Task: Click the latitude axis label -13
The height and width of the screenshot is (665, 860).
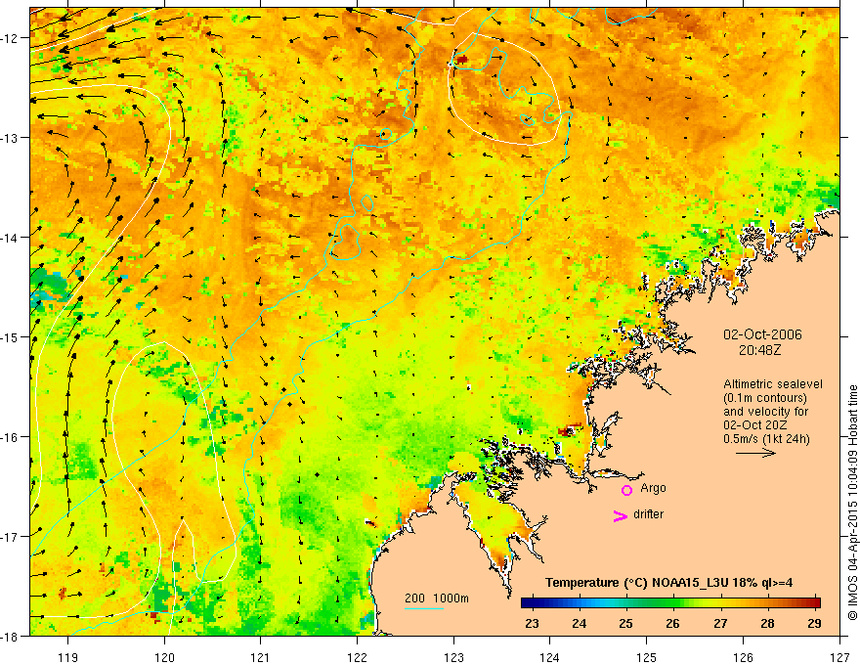Action: (x=10, y=138)
